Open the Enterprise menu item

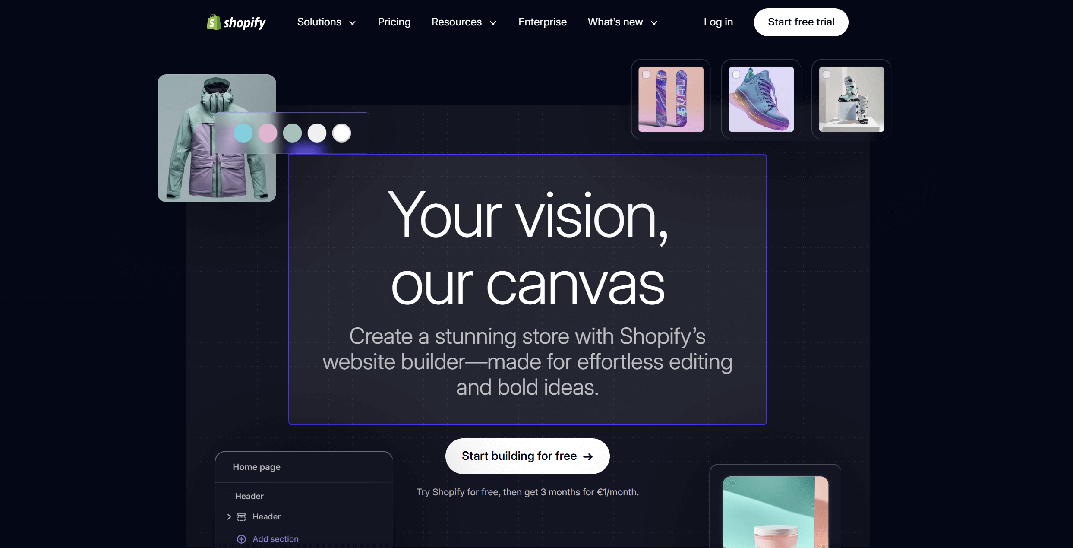pos(542,22)
